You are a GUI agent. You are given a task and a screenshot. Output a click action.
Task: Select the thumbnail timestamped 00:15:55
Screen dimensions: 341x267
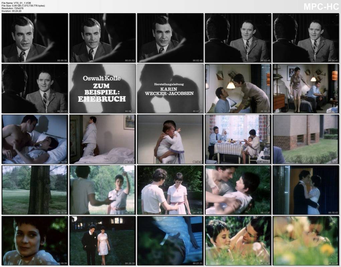tap(102, 190)
